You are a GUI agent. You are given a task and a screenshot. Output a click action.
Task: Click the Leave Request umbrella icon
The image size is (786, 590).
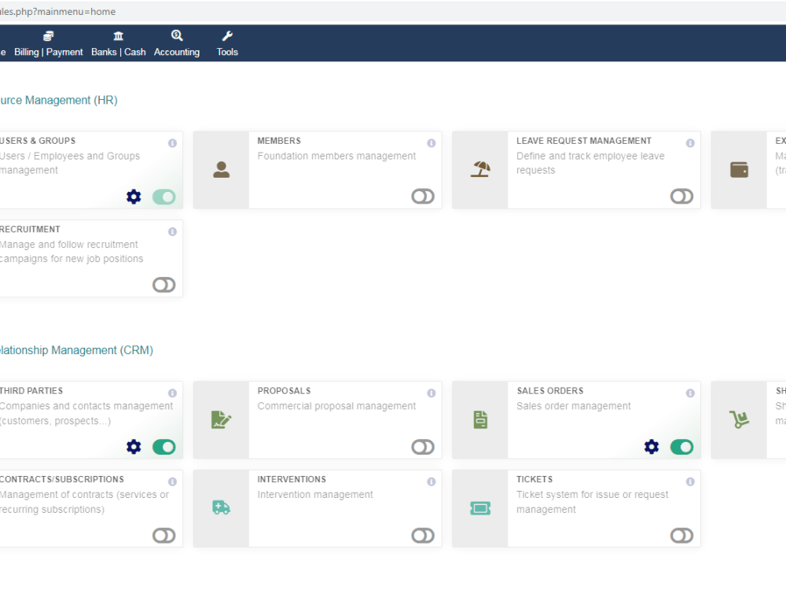[x=479, y=170]
